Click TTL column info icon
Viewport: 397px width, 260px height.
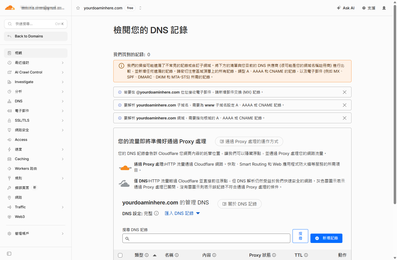[x=306, y=255]
